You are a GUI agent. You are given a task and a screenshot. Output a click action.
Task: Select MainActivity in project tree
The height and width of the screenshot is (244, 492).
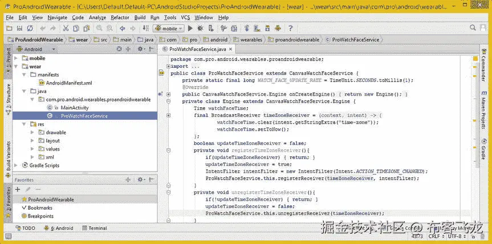click(68, 108)
